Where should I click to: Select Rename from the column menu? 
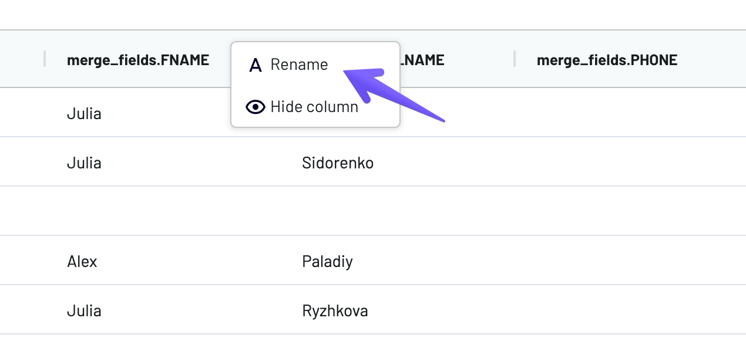pyautogui.click(x=299, y=65)
